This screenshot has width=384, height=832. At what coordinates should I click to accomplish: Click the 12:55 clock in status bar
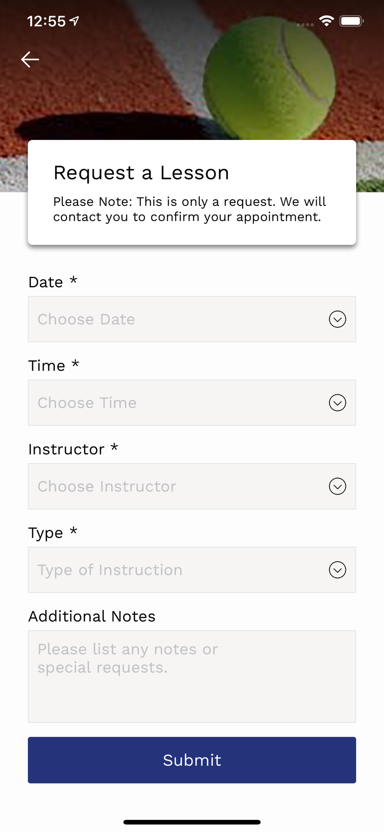46,21
